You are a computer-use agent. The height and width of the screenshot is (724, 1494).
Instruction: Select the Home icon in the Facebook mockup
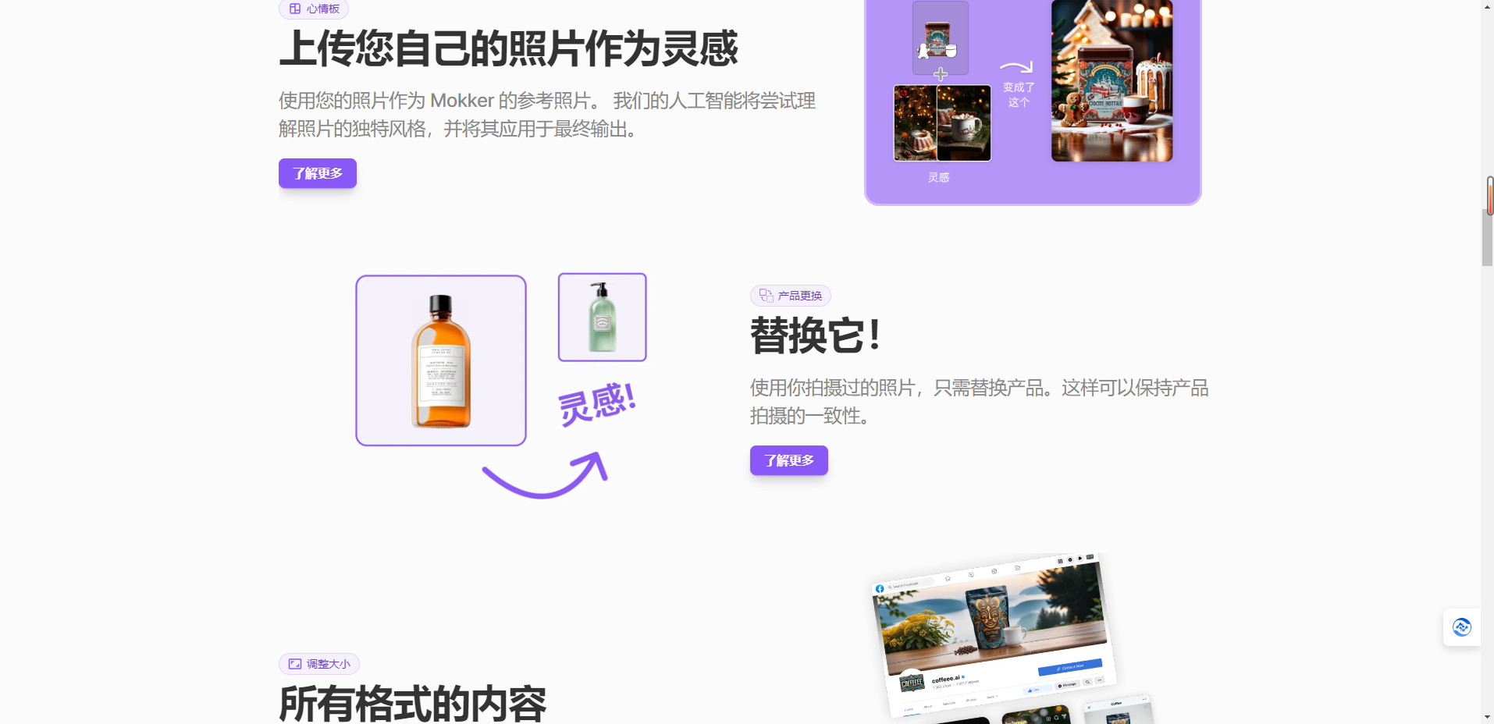pyautogui.click(x=948, y=578)
